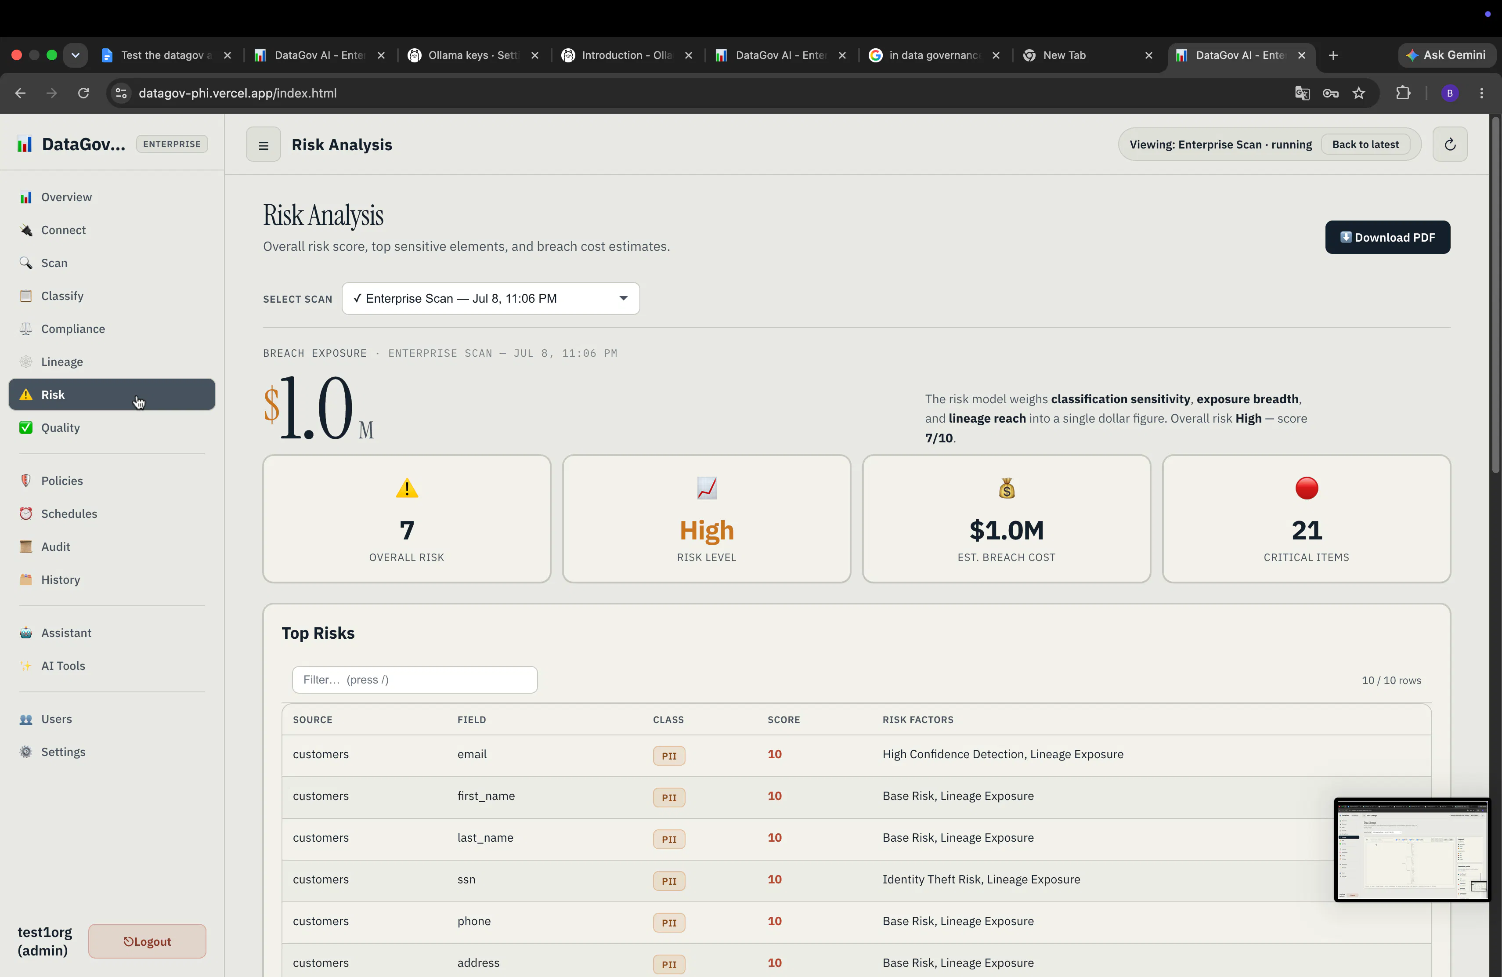
Task: Click the 21 Critical Items card
Action: click(1307, 519)
